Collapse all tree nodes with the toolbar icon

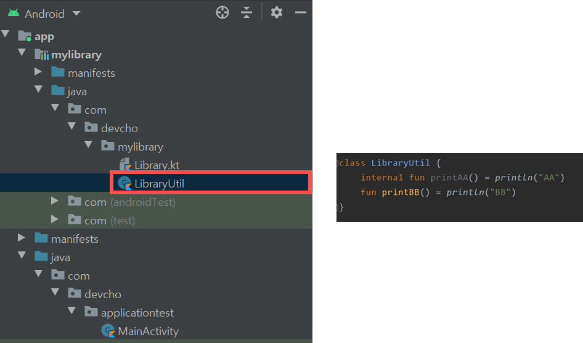(246, 13)
